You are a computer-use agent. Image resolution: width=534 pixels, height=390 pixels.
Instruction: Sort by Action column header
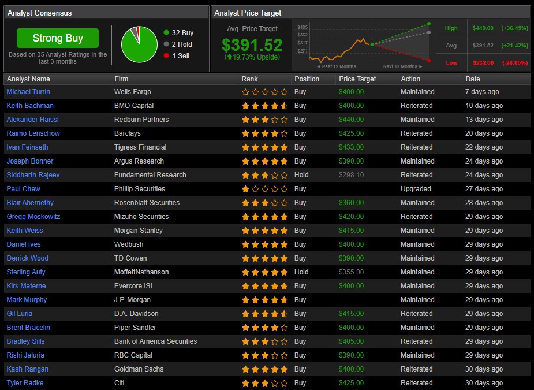(x=410, y=79)
